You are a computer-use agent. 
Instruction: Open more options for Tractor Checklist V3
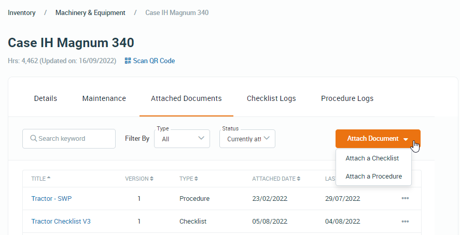click(405, 222)
